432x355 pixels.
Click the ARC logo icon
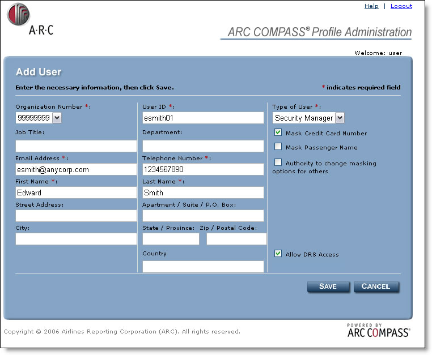pos(19,14)
